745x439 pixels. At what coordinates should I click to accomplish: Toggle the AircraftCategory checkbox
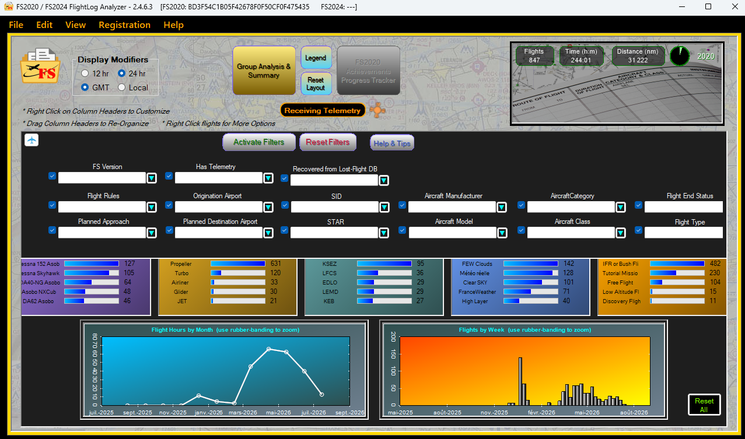[522, 205]
